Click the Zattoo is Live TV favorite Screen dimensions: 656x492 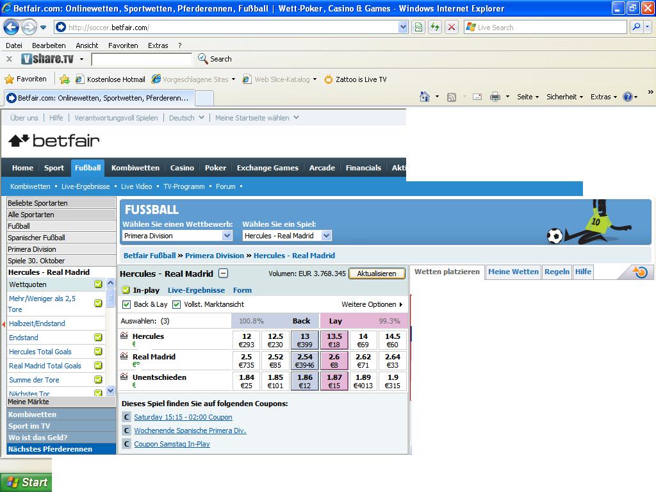click(x=356, y=79)
